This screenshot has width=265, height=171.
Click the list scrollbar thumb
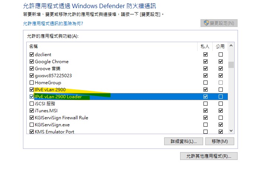[x=231, y=65]
